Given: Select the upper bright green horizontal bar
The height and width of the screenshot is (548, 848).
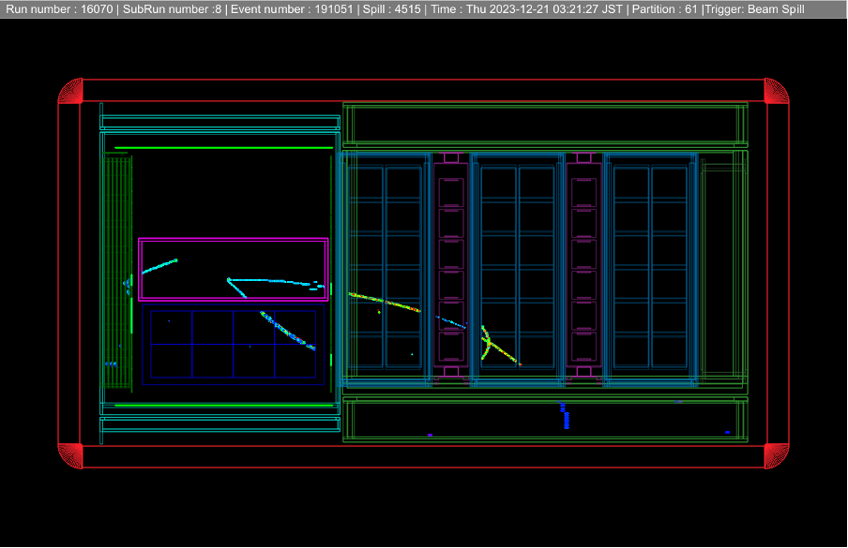Looking at the screenshot, I should tap(224, 147).
